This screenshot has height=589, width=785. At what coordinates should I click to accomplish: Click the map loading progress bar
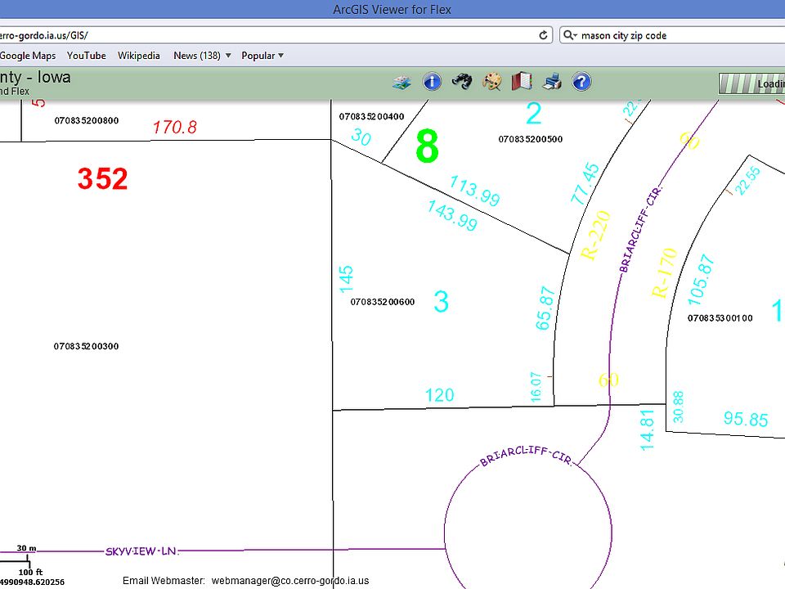pos(751,83)
